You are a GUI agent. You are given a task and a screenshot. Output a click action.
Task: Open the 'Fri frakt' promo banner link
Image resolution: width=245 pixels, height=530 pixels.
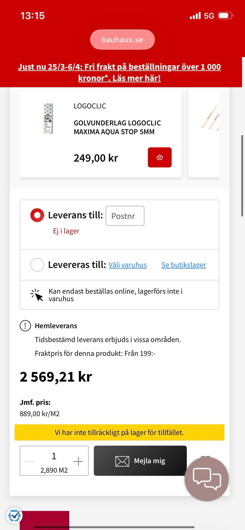coord(119,72)
